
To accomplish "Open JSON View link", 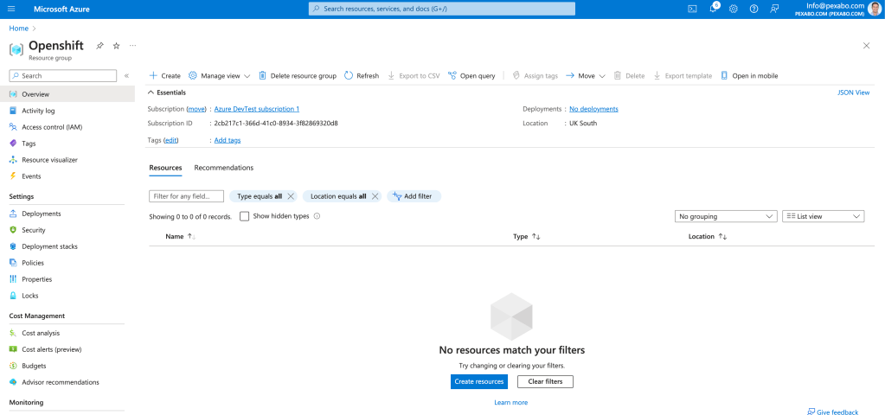I will click(853, 93).
